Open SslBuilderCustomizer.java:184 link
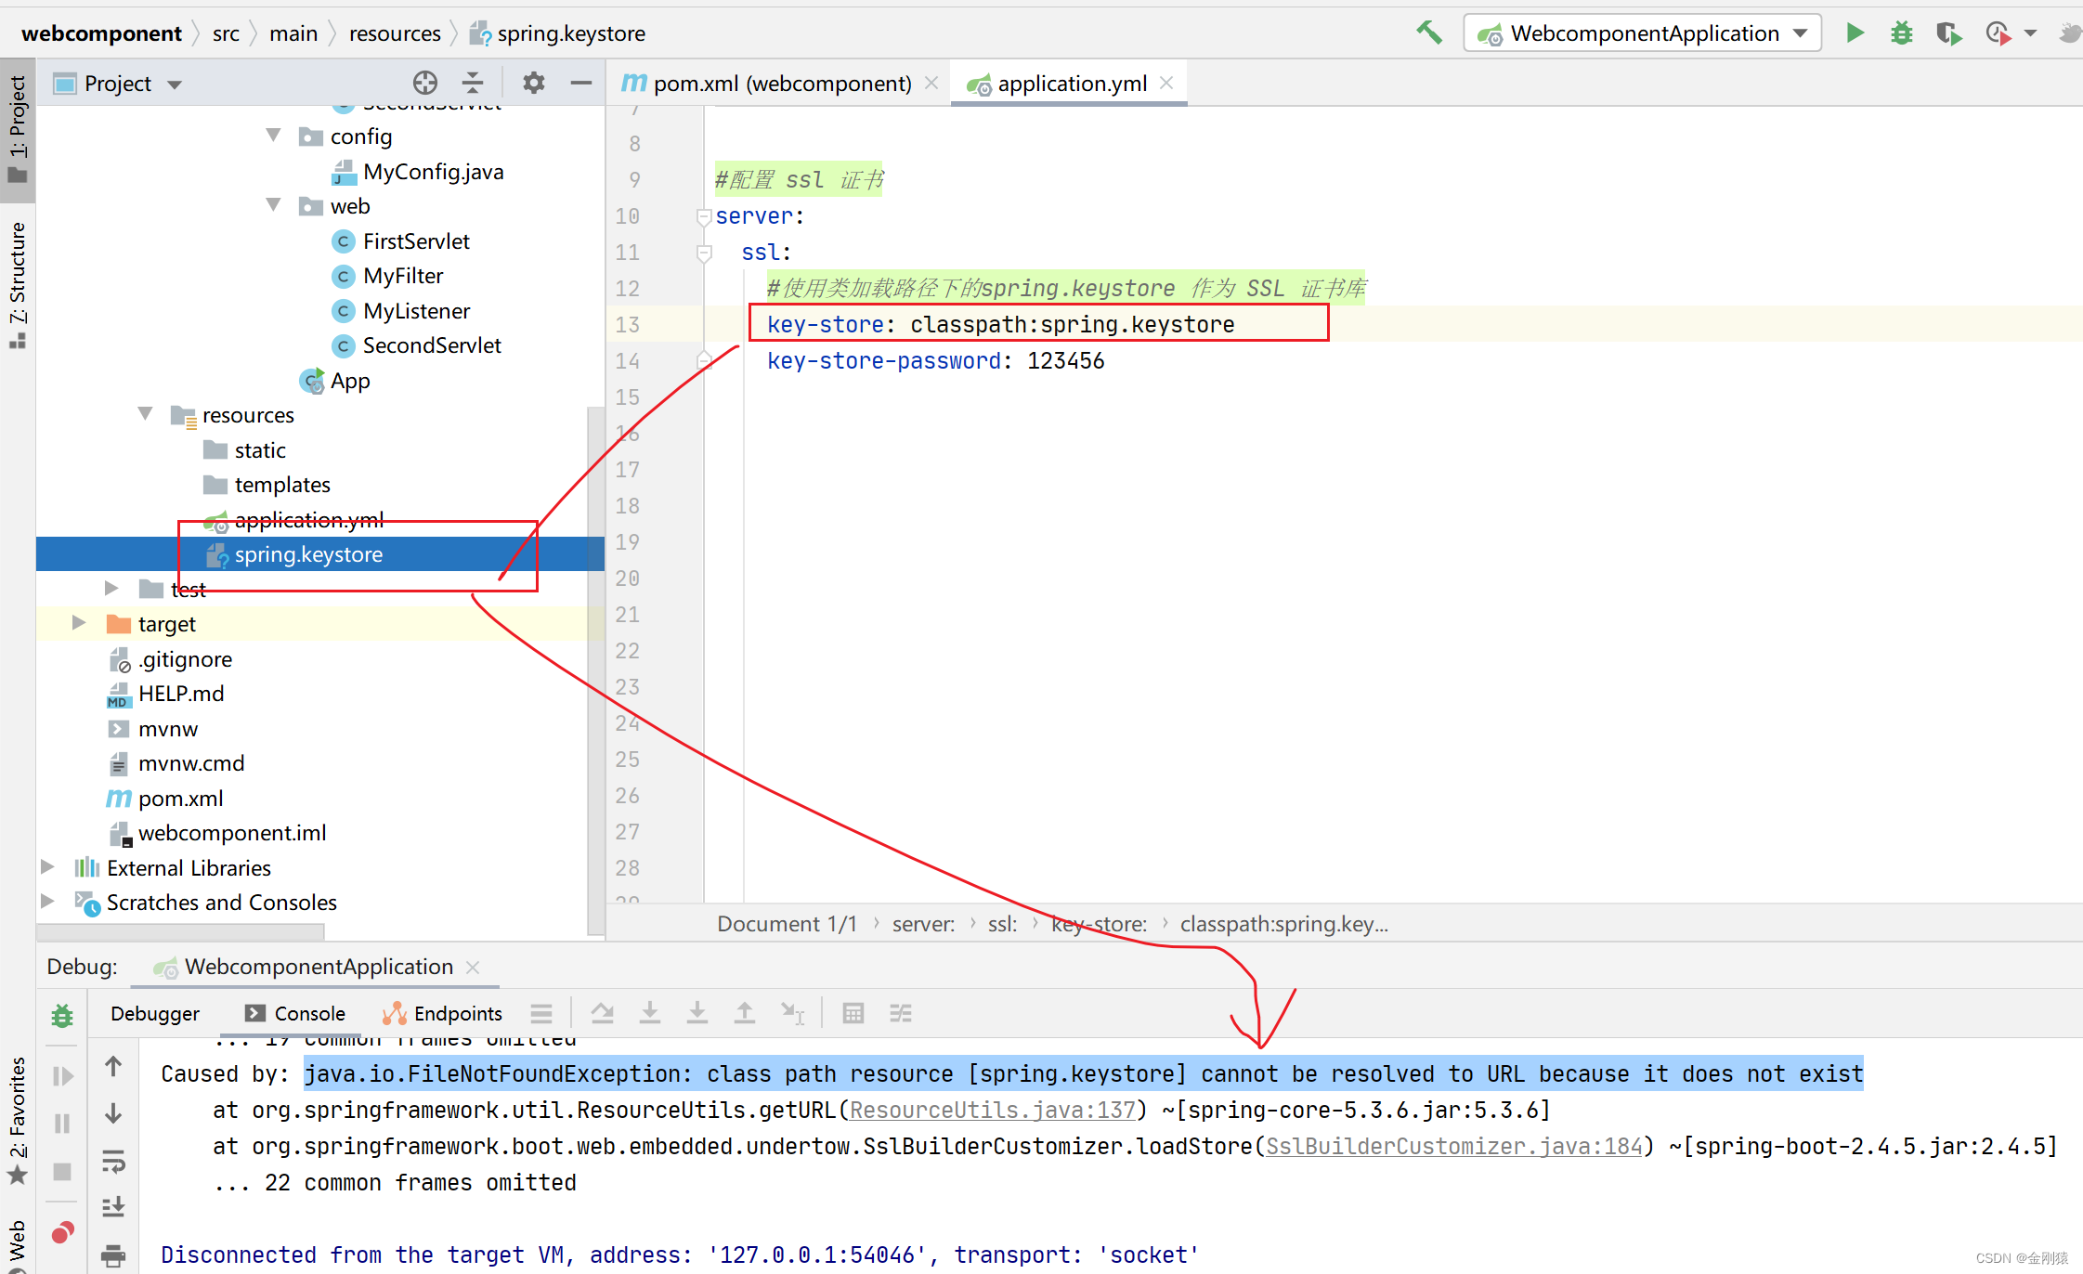This screenshot has width=2083, height=1274. [x=1454, y=1146]
